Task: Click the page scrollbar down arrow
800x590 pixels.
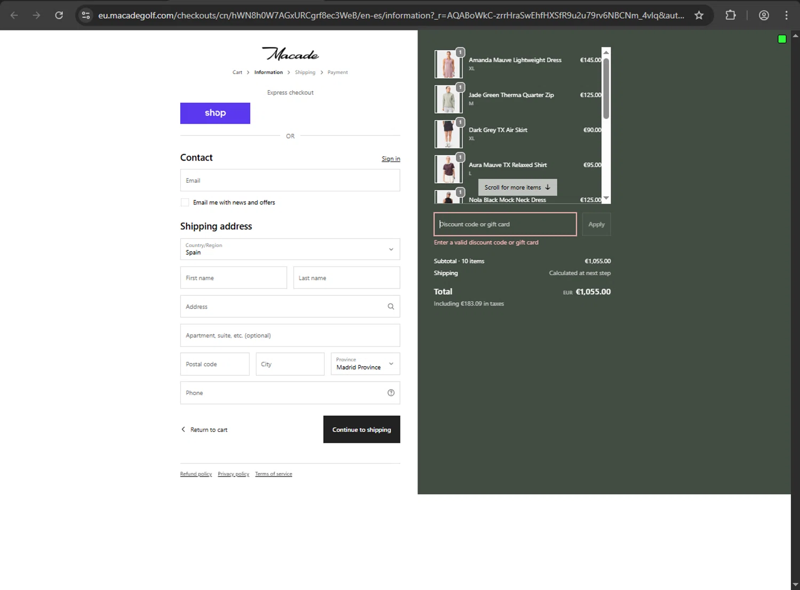Action: [x=795, y=585]
